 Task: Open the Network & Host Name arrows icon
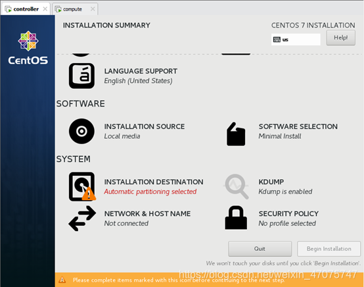pos(82,218)
